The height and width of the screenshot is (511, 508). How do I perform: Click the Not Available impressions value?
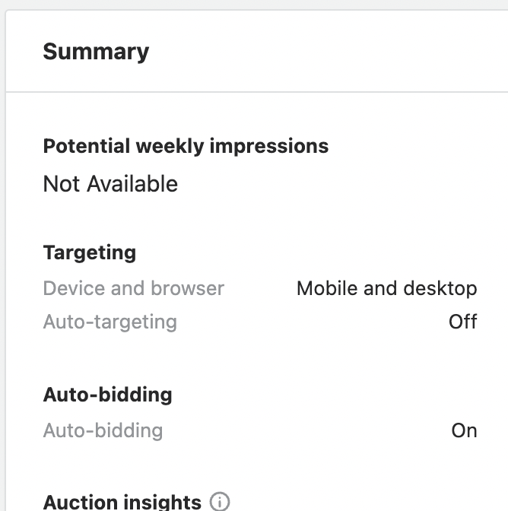[x=110, y=184]
